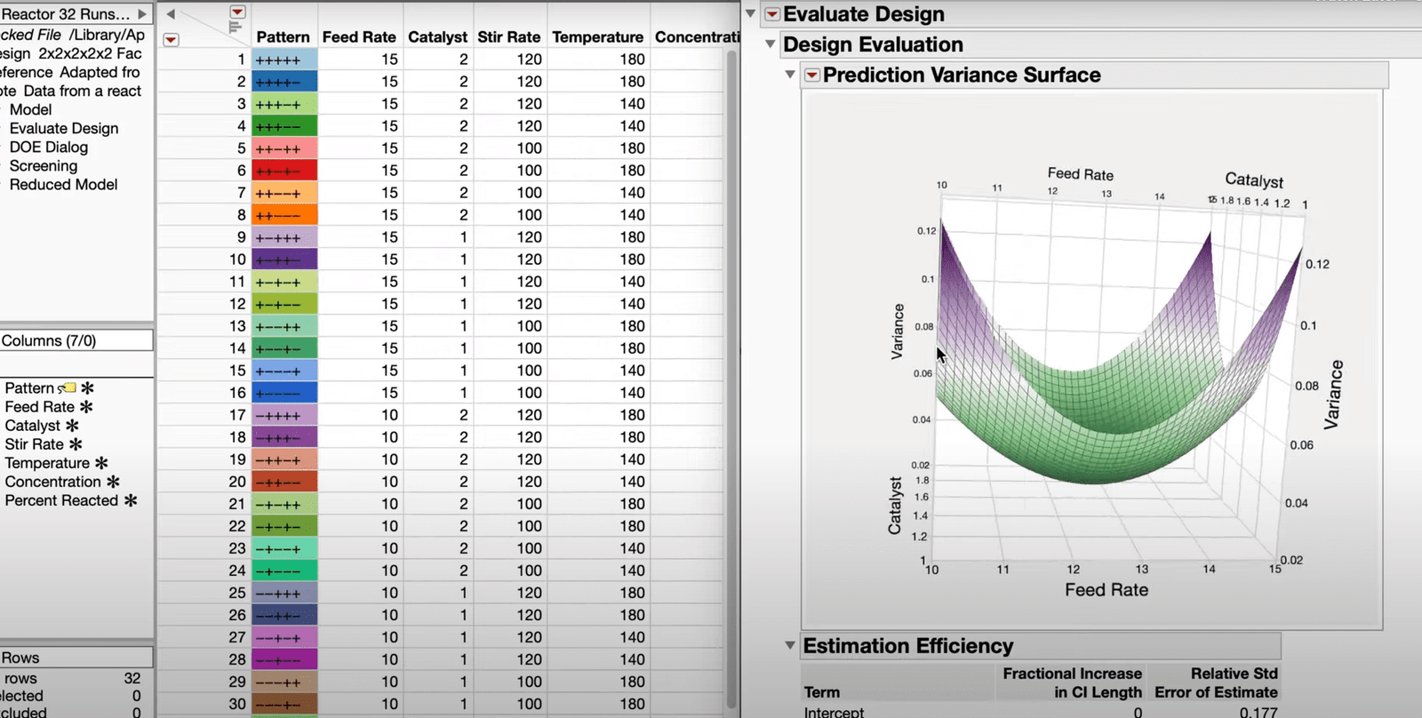Image resolution: width=1422 pixels, height=718 pixels.
Task: Click the rows red triangle menu in table corner
Action: (x=171, y=40)
